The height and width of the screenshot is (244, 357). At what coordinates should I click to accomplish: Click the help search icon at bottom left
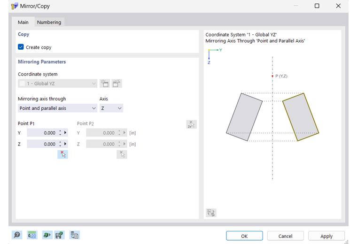pos(17,235)
